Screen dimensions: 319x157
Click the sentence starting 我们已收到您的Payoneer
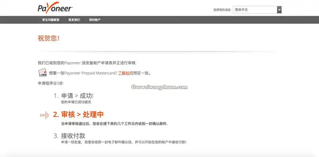[x=87, y=63]
